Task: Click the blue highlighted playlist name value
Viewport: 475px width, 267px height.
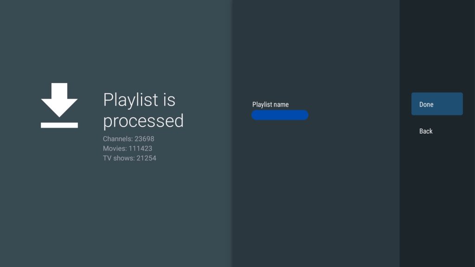Action: 280,115
